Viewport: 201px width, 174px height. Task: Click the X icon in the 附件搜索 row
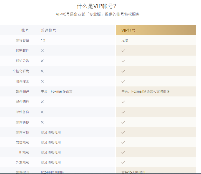[42, 81]
